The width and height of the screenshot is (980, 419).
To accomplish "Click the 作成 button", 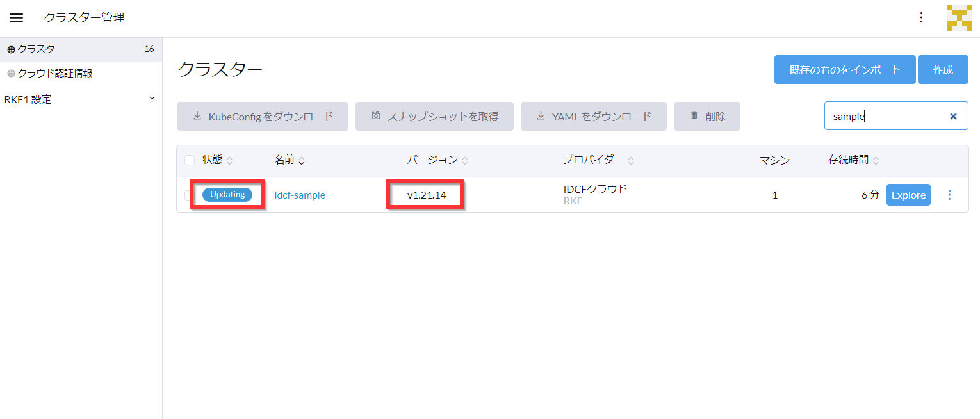I will pyautogui.click(x=943, y=70).
